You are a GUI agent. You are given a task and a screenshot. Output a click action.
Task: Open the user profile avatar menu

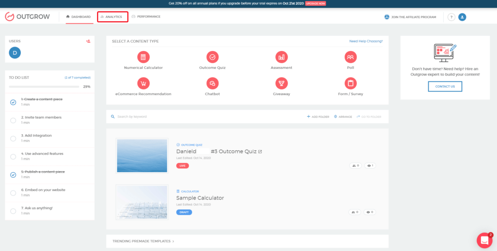pos(462,17)
